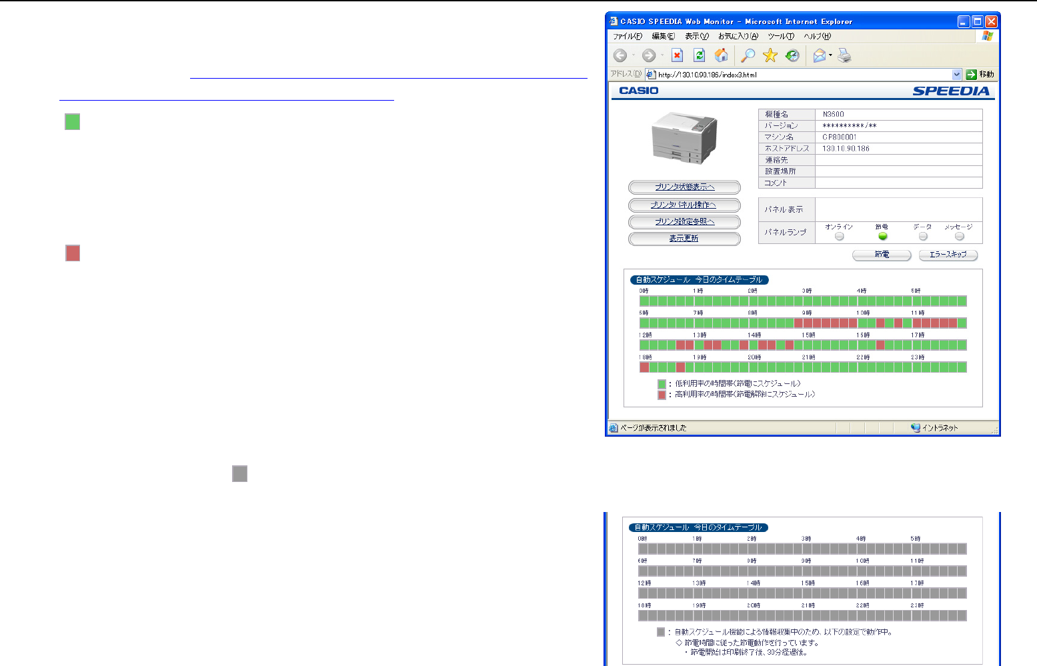Screen dimensions: 1037x666
Task: Click the SPEEDIA logo on the web page
Action: click(951, 91)
